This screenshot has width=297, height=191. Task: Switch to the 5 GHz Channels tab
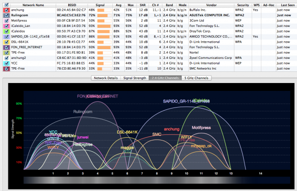pos(196,78)
